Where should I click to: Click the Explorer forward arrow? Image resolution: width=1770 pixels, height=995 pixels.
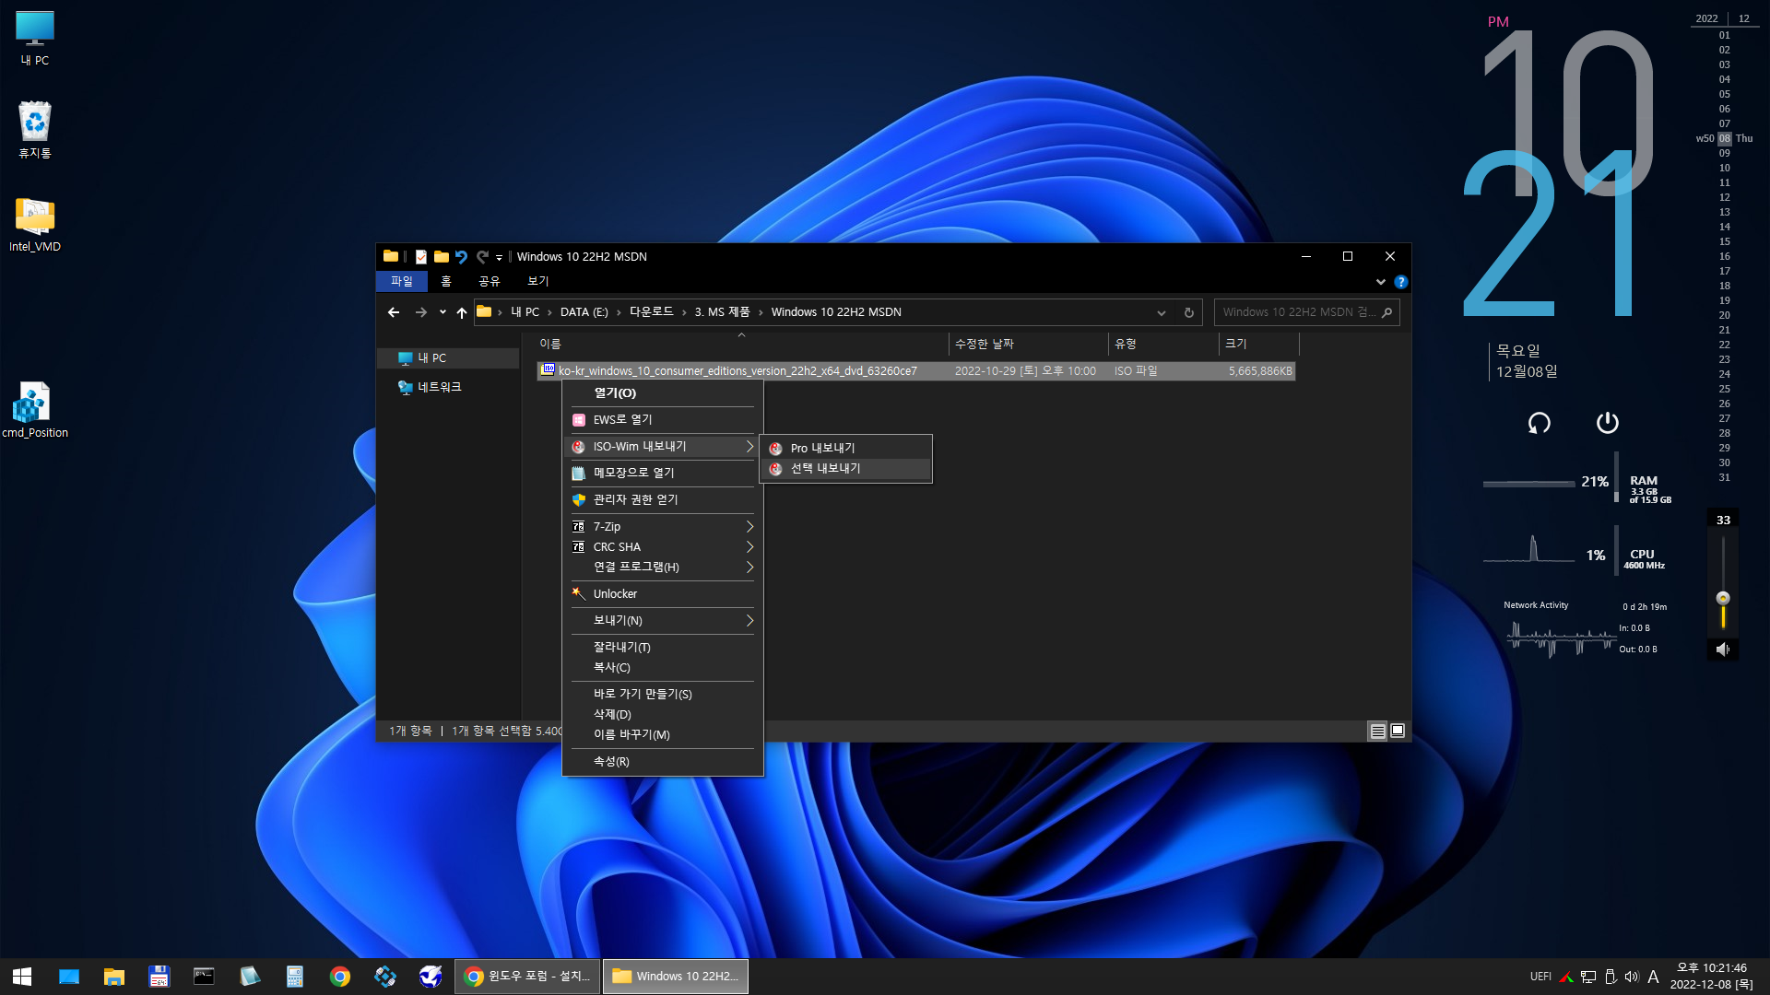[x=421, y=312]
